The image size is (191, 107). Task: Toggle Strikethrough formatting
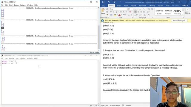121,12
